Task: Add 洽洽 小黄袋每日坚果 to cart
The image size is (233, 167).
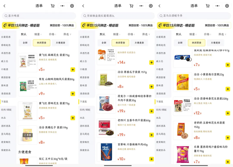Action: [228, 89]
